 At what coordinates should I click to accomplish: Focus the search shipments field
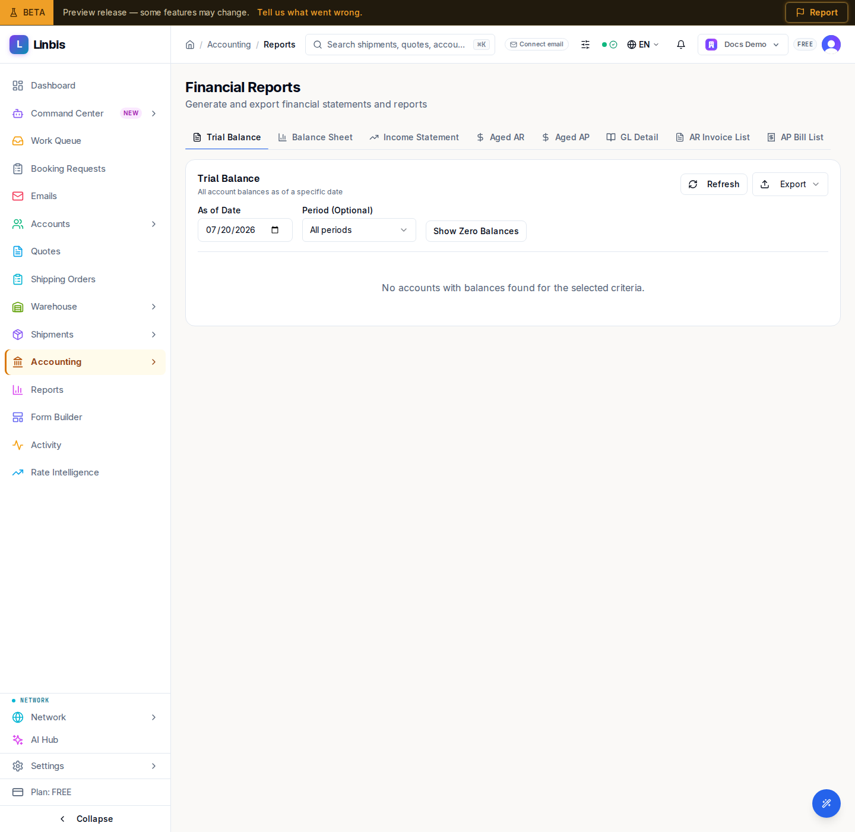(x=400, y=45)
